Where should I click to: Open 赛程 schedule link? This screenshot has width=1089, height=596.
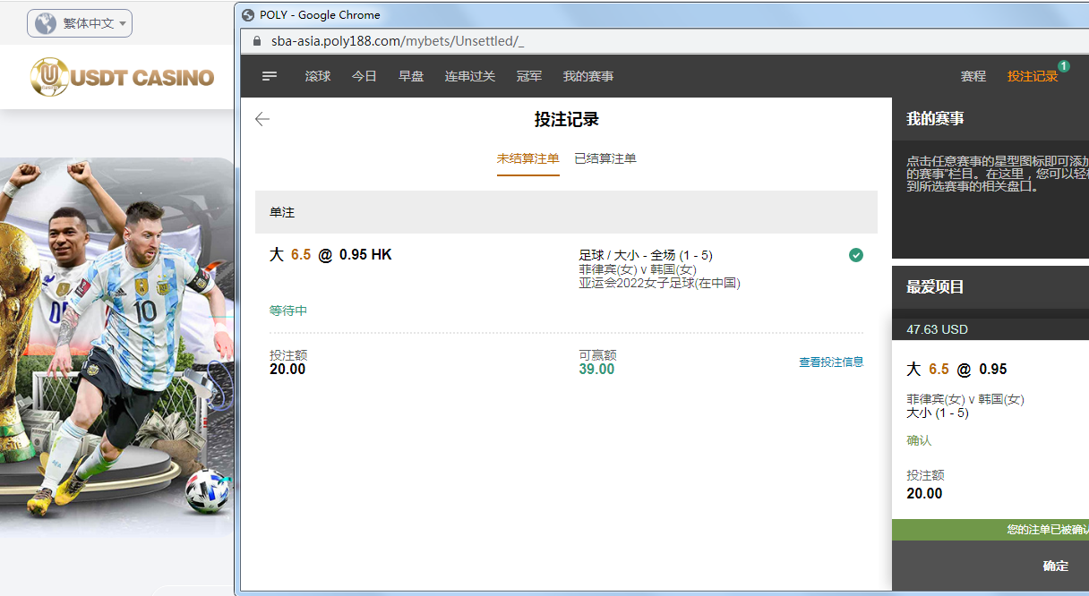pos(973,76)
